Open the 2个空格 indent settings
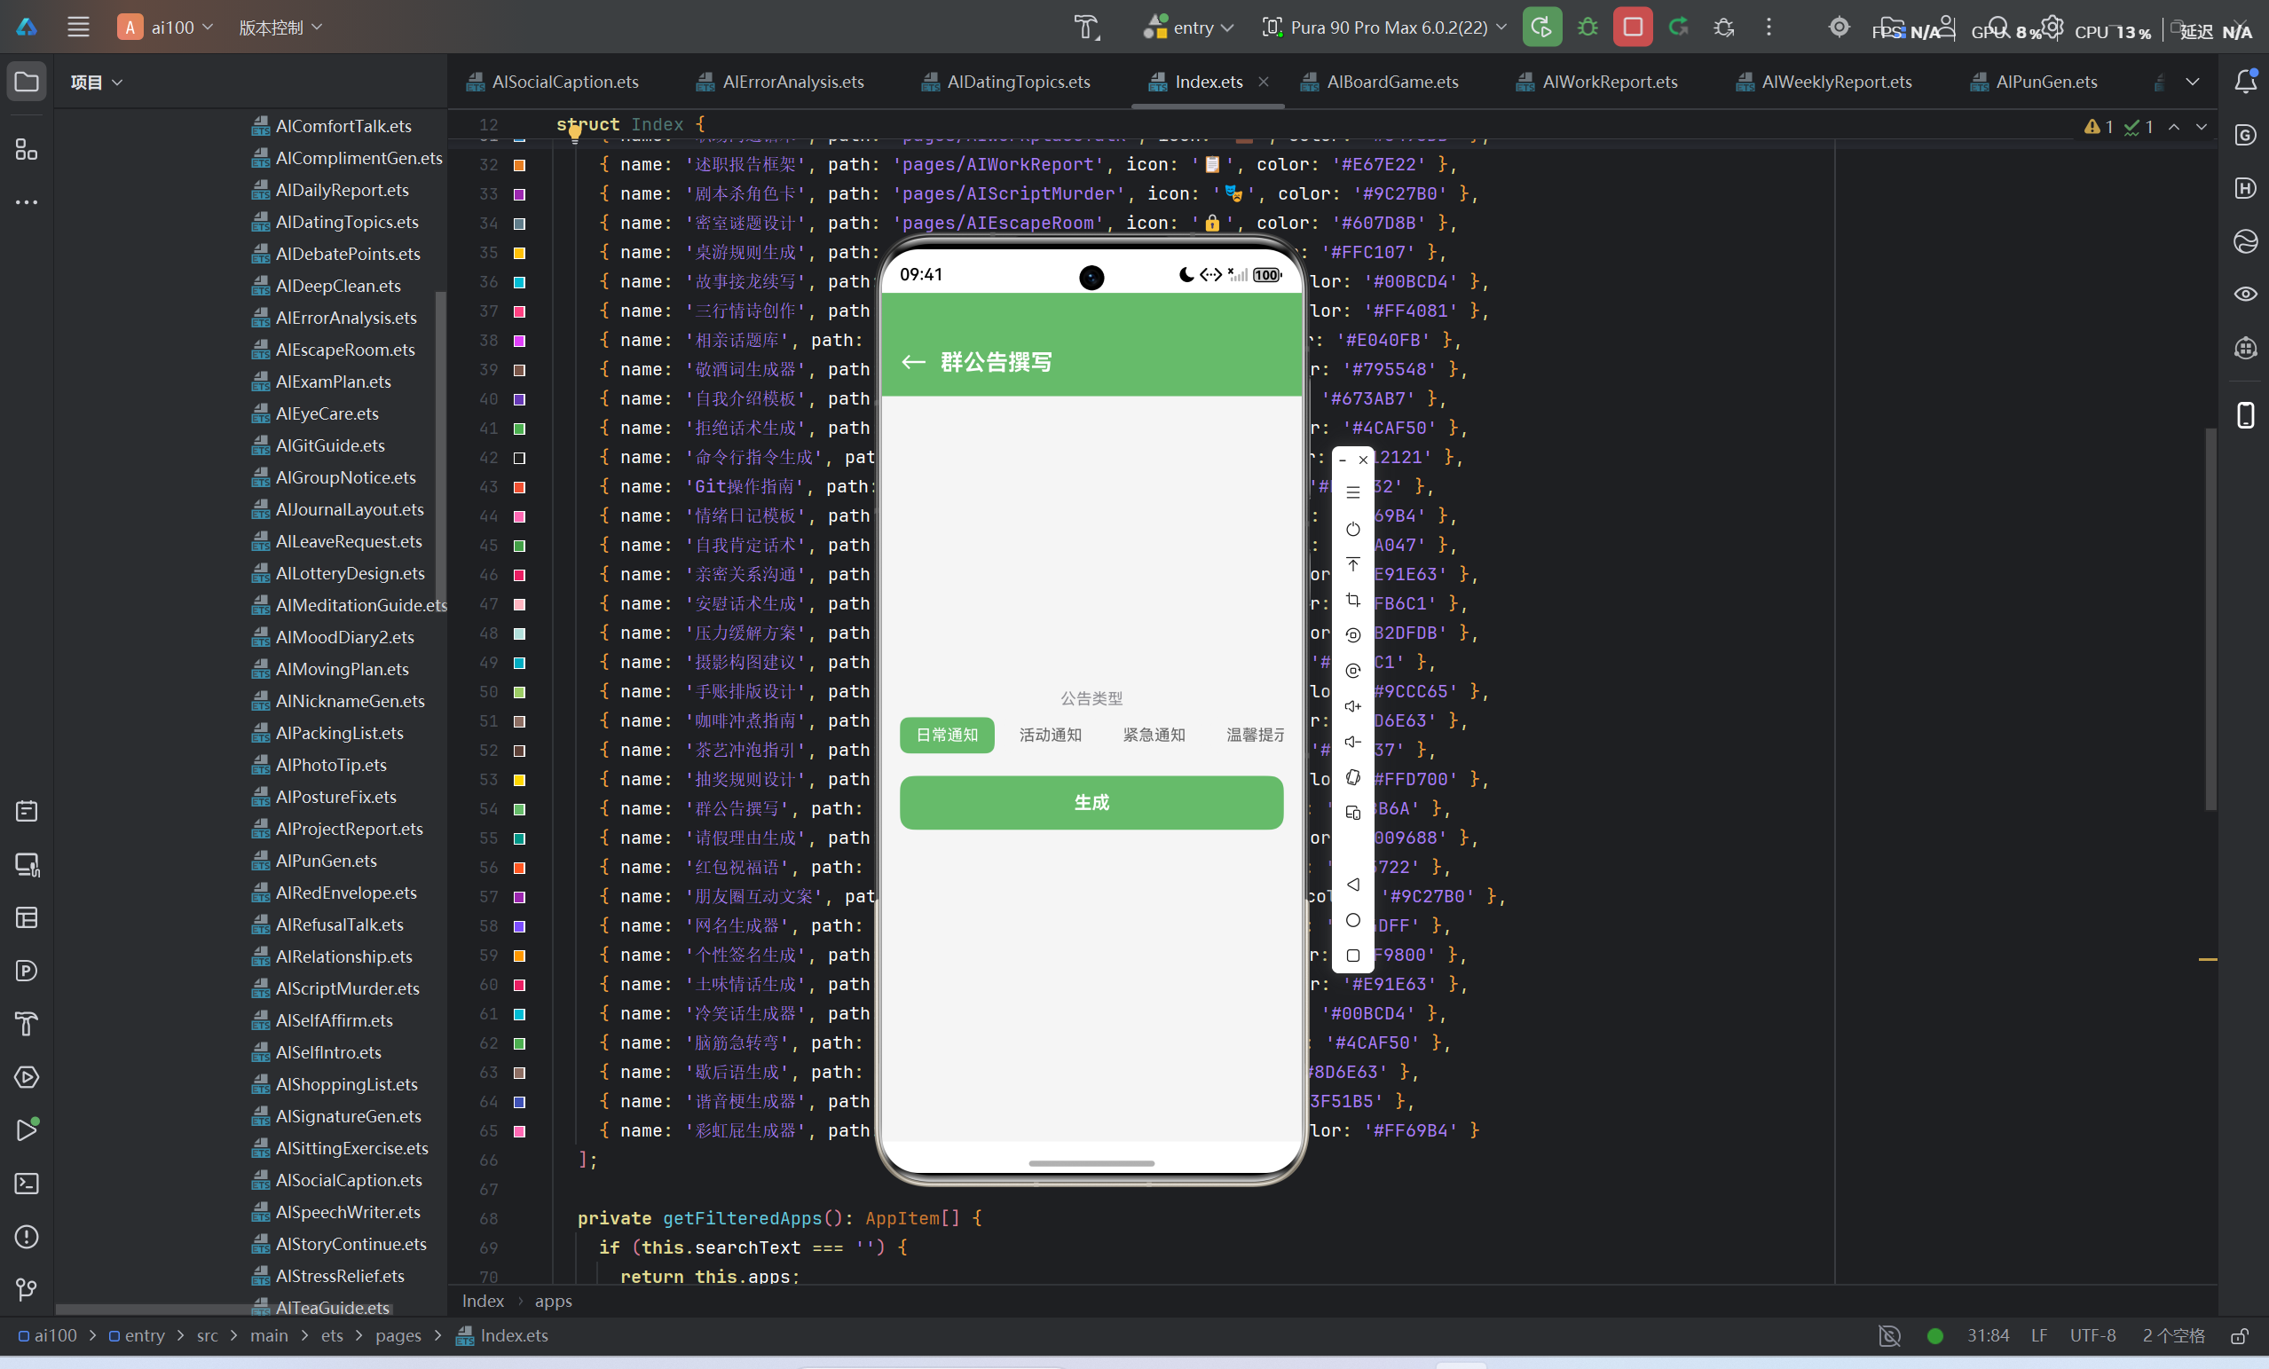Image resolution: width=2269 pixels, height=1369 pixels. pos(2173,1334)
